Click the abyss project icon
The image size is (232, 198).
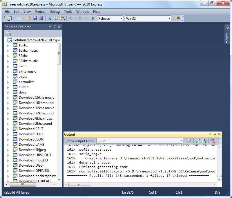click(x=15, y=77)
